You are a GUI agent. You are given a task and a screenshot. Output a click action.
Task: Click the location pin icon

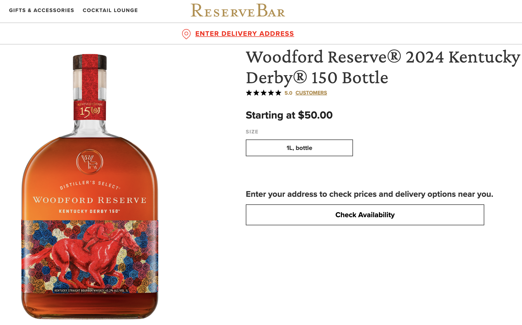(x=186, y=34)
